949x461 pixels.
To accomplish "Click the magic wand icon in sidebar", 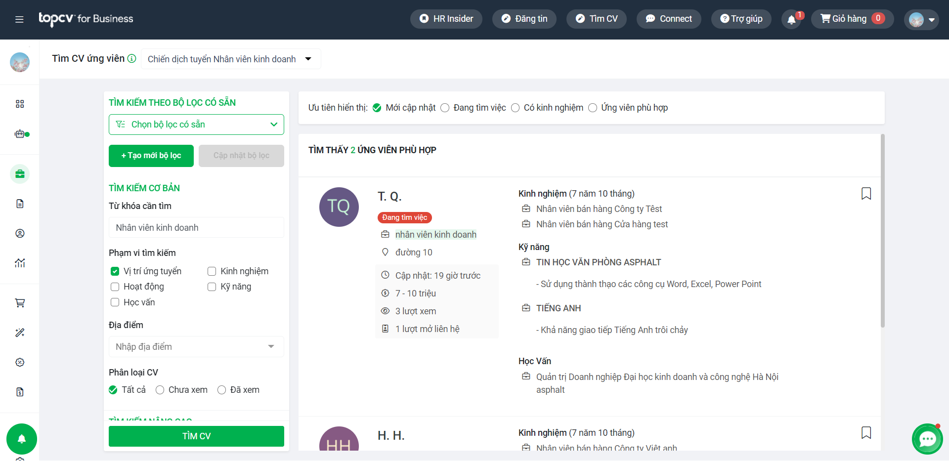I will pyautogui.click(x=20, y=333).
